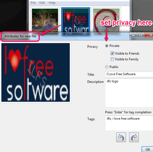Click the OK button
The height and width of the screenshot is (152, 153).
(x=148, y=149)
